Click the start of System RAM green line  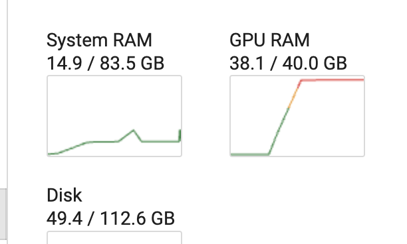coord(52,154)
